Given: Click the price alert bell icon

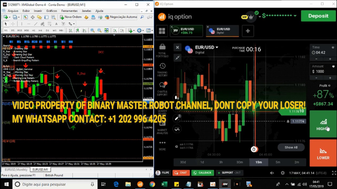Looking at the screenshot, I should tap(288, 121).
